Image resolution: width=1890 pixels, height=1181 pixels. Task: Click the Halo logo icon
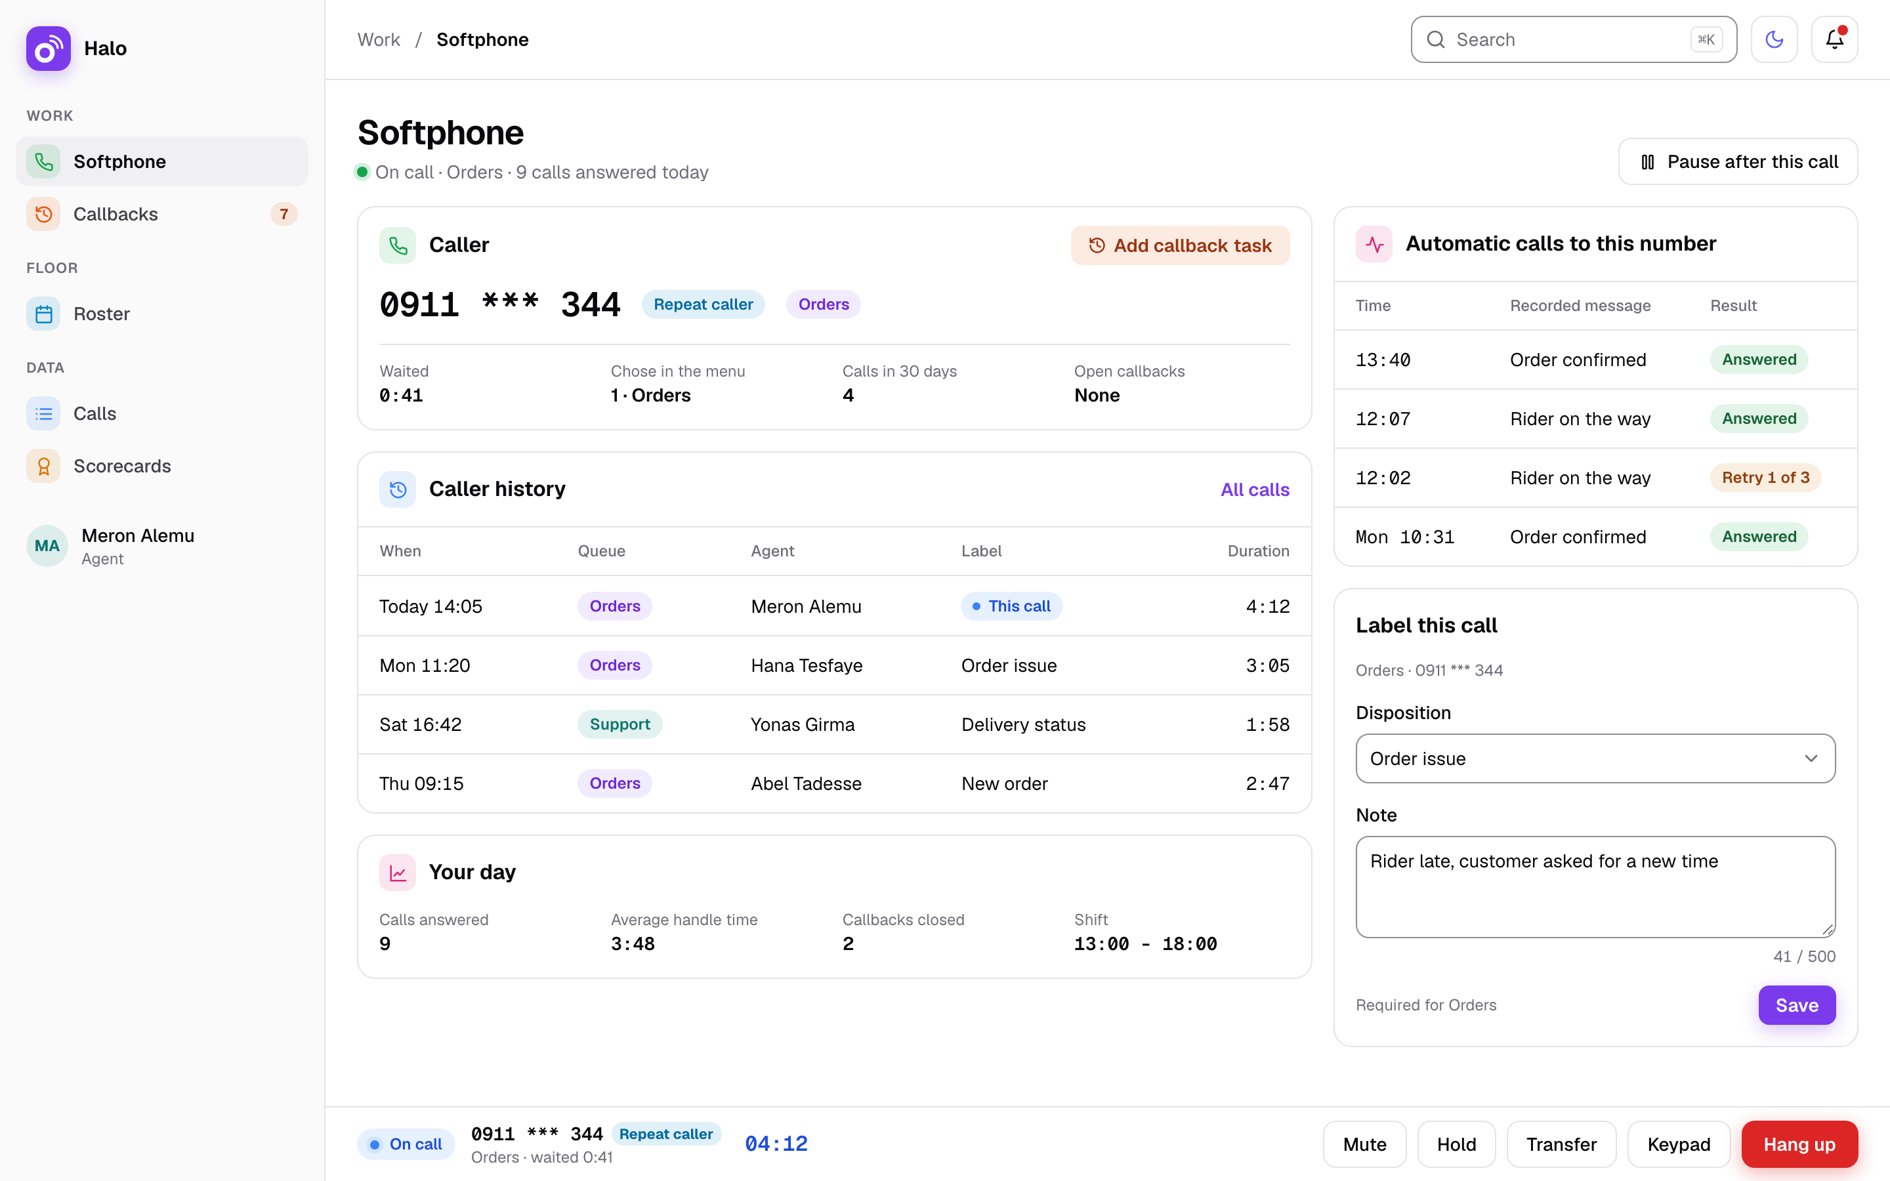[48, 49]
